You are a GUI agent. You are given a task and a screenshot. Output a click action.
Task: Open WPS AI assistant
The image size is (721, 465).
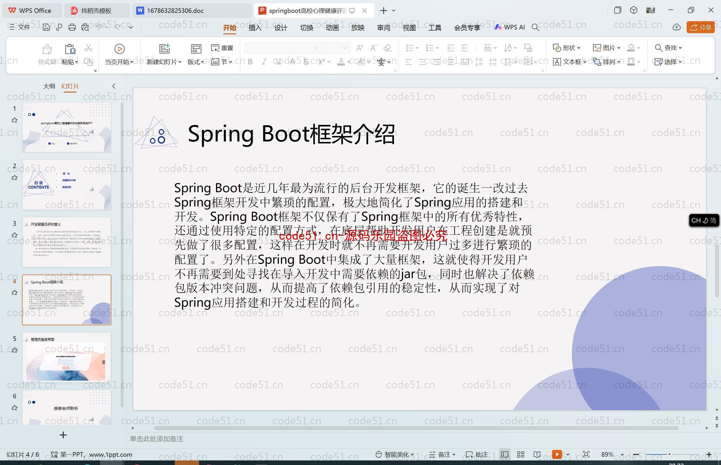(510, 27)
